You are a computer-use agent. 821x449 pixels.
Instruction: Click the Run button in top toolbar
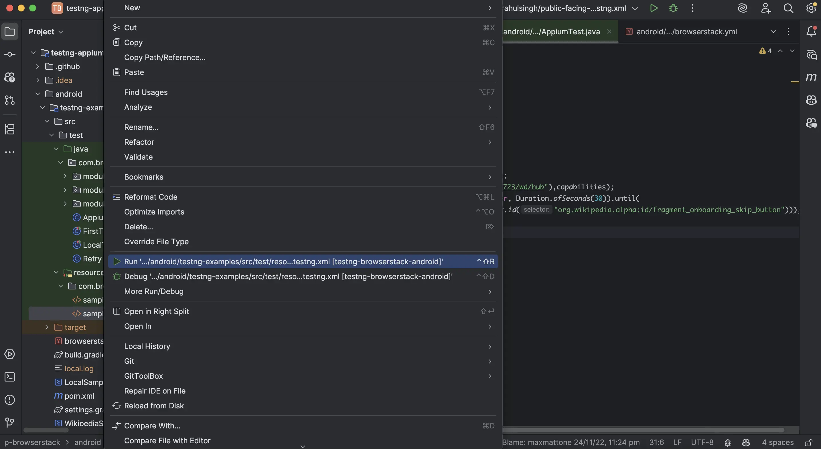tap(654, 8)
